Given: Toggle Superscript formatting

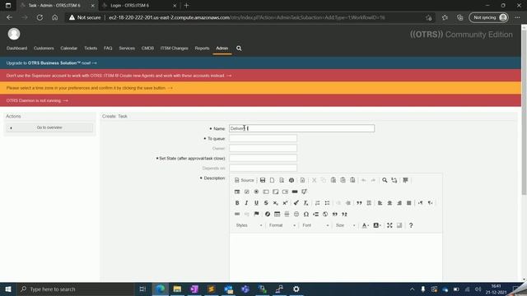Looking at the screenshot, I should pyautogui.click(x=285, y=203).
